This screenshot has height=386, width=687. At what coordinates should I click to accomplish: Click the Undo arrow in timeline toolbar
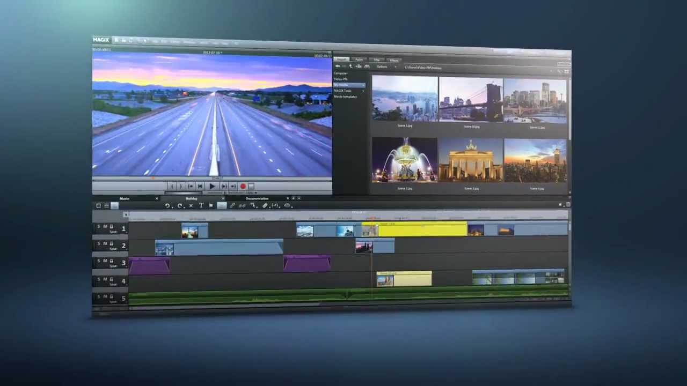pyautogui.click(x=167, y=205)
